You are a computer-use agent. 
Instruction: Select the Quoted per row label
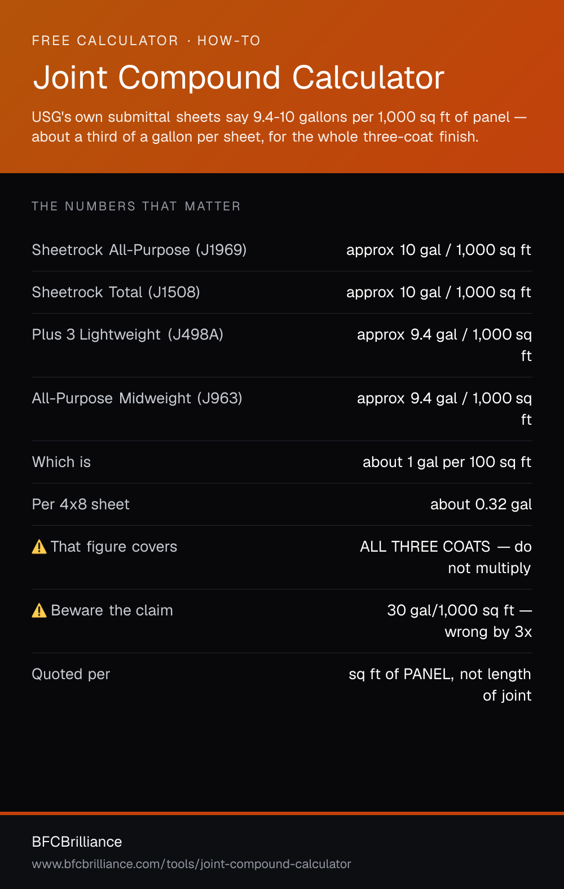point(70,674)
